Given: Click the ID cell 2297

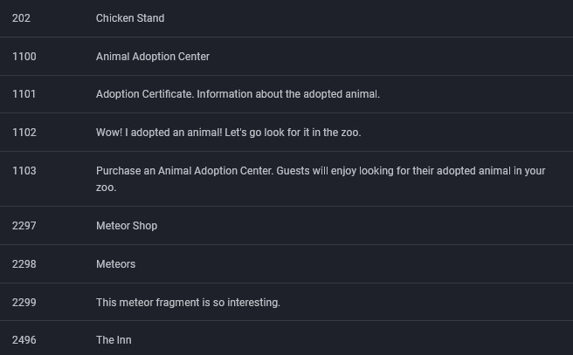Looking at the screenshot, I should pyautogui.click(x=24, y=226).
